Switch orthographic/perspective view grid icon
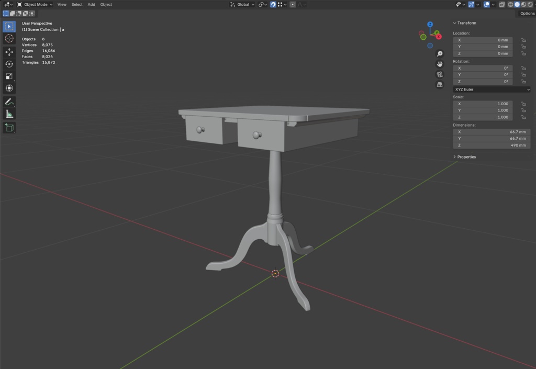This screenshot has width=536, height=369. (440, 84)
